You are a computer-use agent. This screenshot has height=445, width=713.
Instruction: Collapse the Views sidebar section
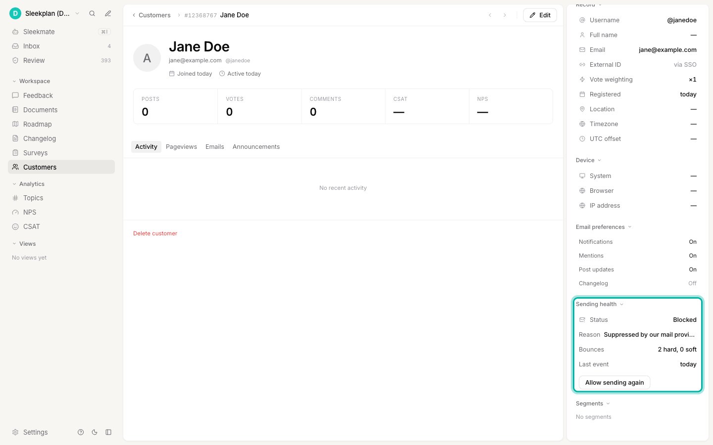click(x=24, y=244)
